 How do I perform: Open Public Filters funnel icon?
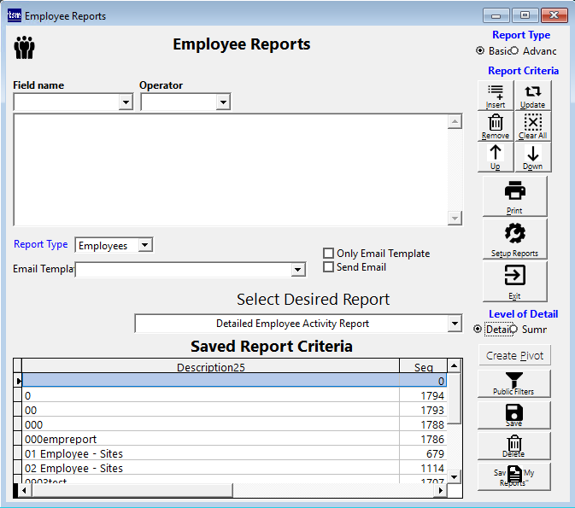514,380
